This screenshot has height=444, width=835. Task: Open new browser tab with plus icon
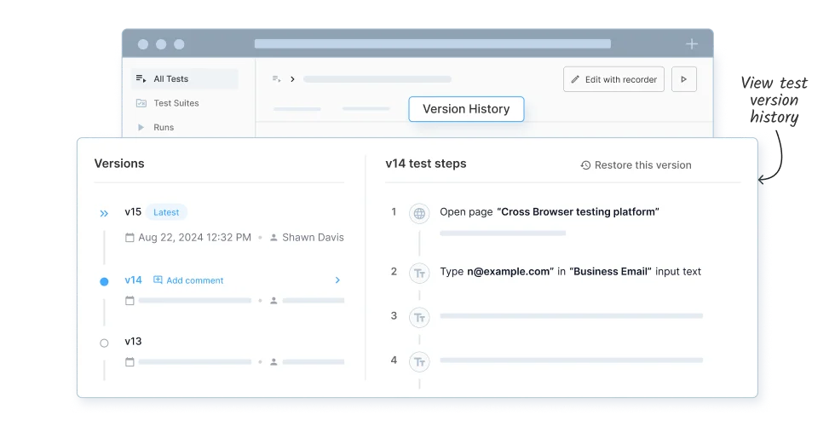tap(691, 44)
